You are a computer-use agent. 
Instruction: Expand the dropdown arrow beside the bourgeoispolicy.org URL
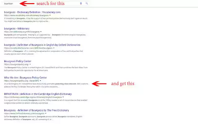coord(30,64)
